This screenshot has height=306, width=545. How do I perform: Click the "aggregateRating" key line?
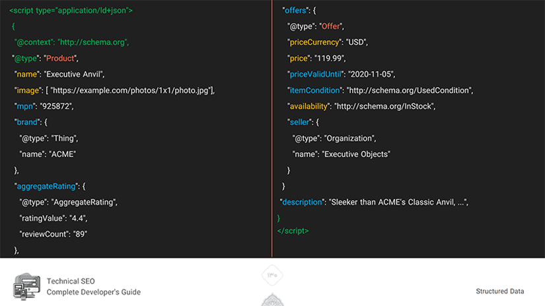click(50, 187)
